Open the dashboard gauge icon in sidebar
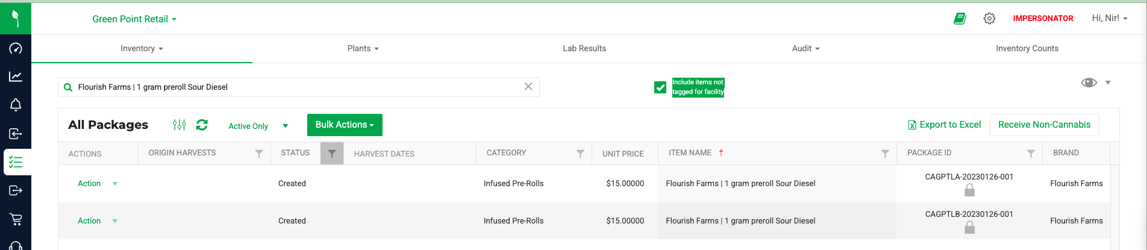 tap(16, 48)
